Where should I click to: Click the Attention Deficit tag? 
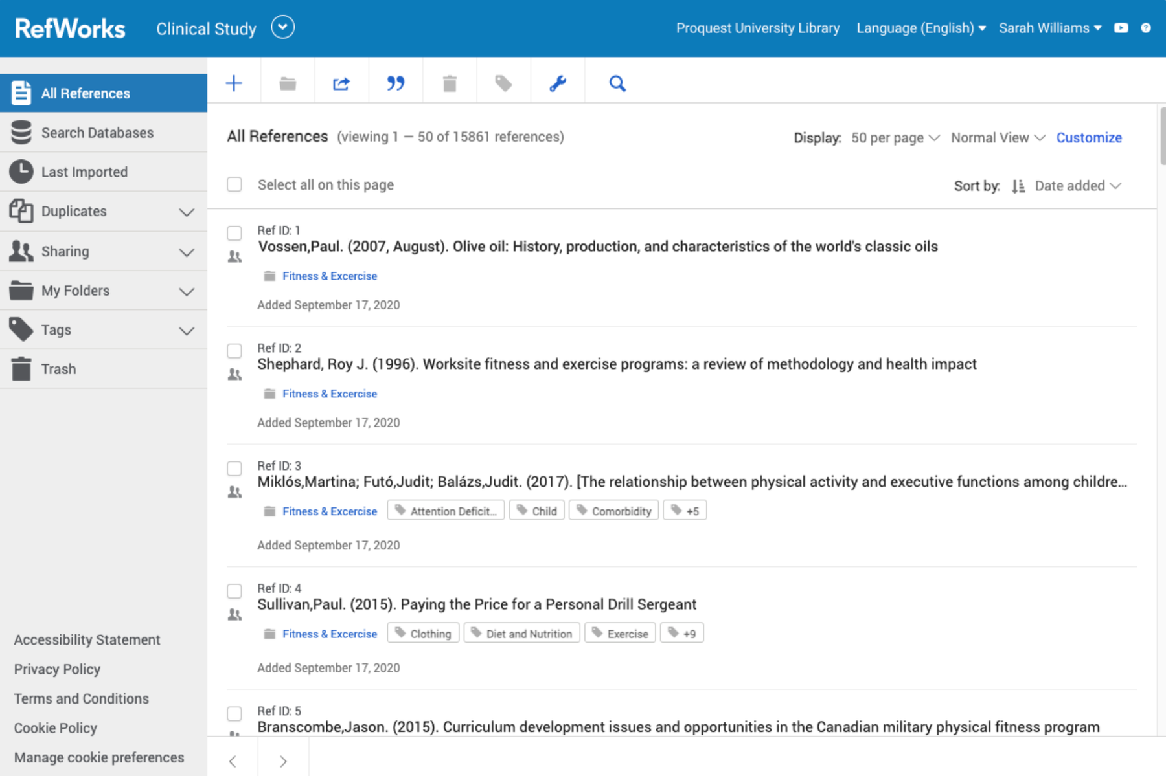446,511
